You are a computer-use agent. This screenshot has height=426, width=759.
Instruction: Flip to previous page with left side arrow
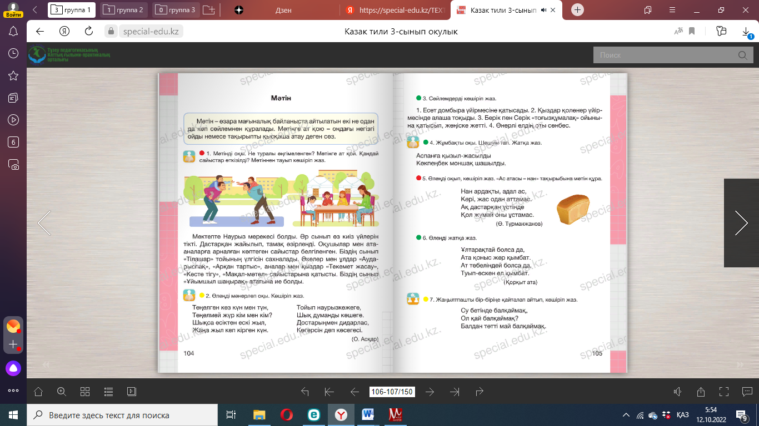click(44, 222)
